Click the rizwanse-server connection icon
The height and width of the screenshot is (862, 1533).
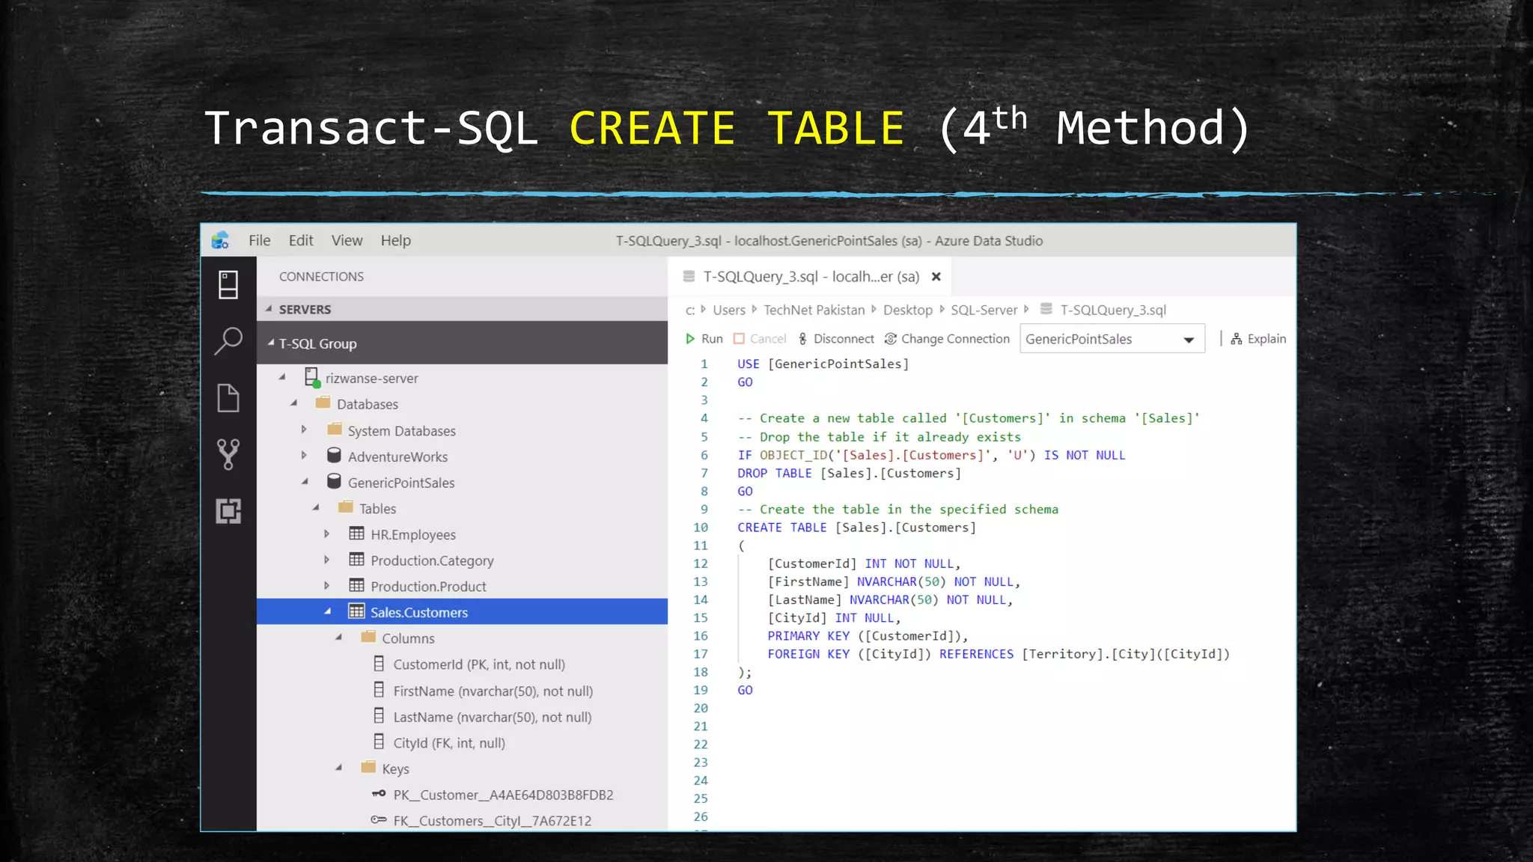pyautogui.click(x=312, y=377)
